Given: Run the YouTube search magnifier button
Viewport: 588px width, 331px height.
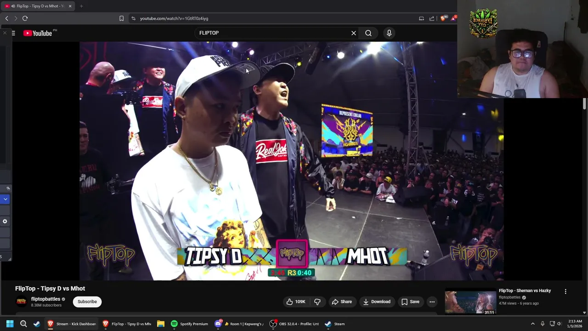Looking at the screenshot, I should [x=368, y=33].
